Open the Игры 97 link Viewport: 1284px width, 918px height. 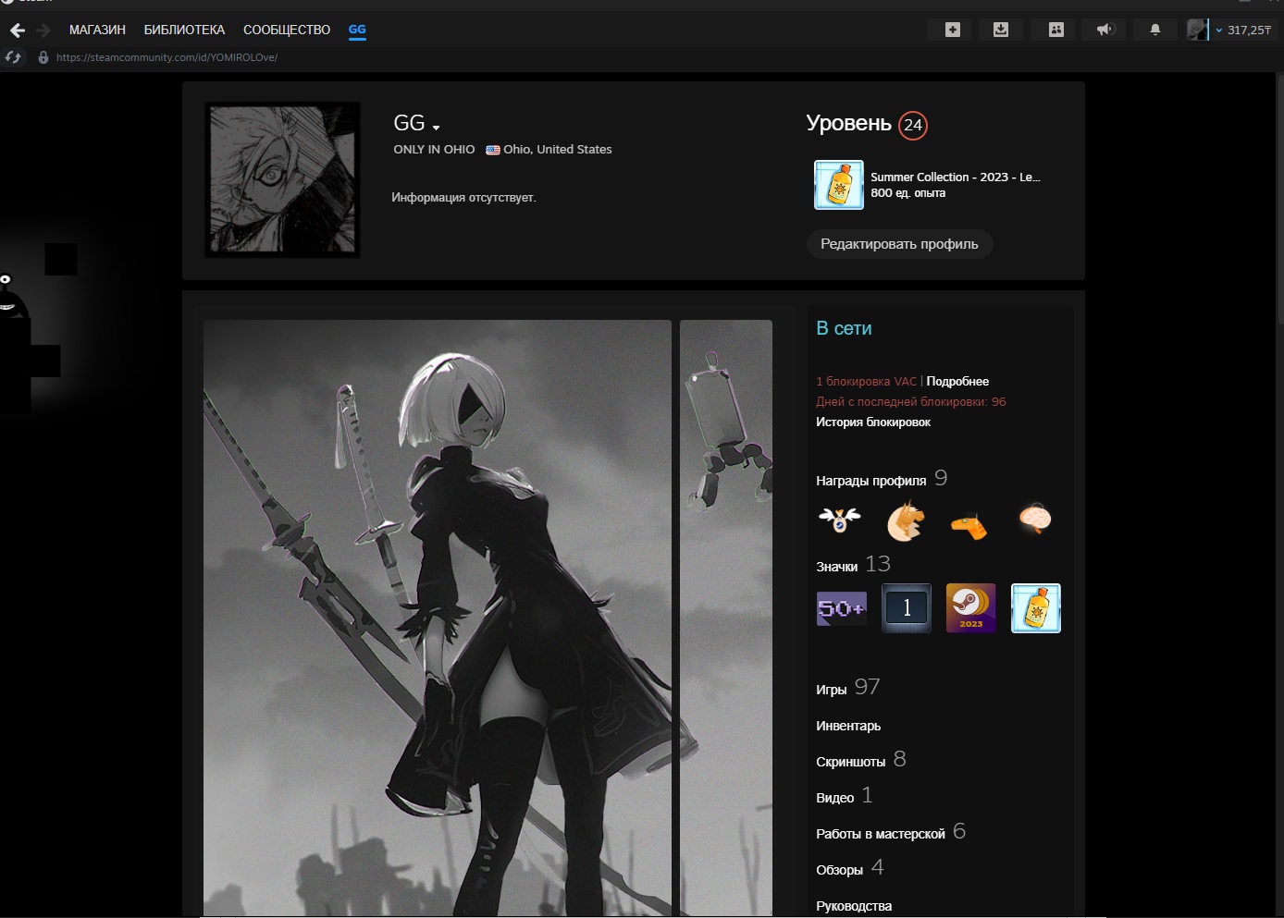pyautogui.click(x=847, y=688)
